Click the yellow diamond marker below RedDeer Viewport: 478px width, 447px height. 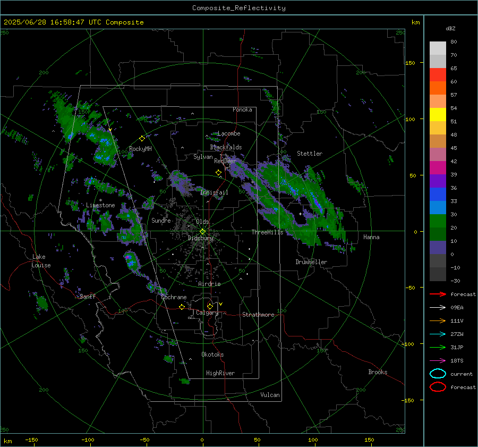(x=219, y=173)
